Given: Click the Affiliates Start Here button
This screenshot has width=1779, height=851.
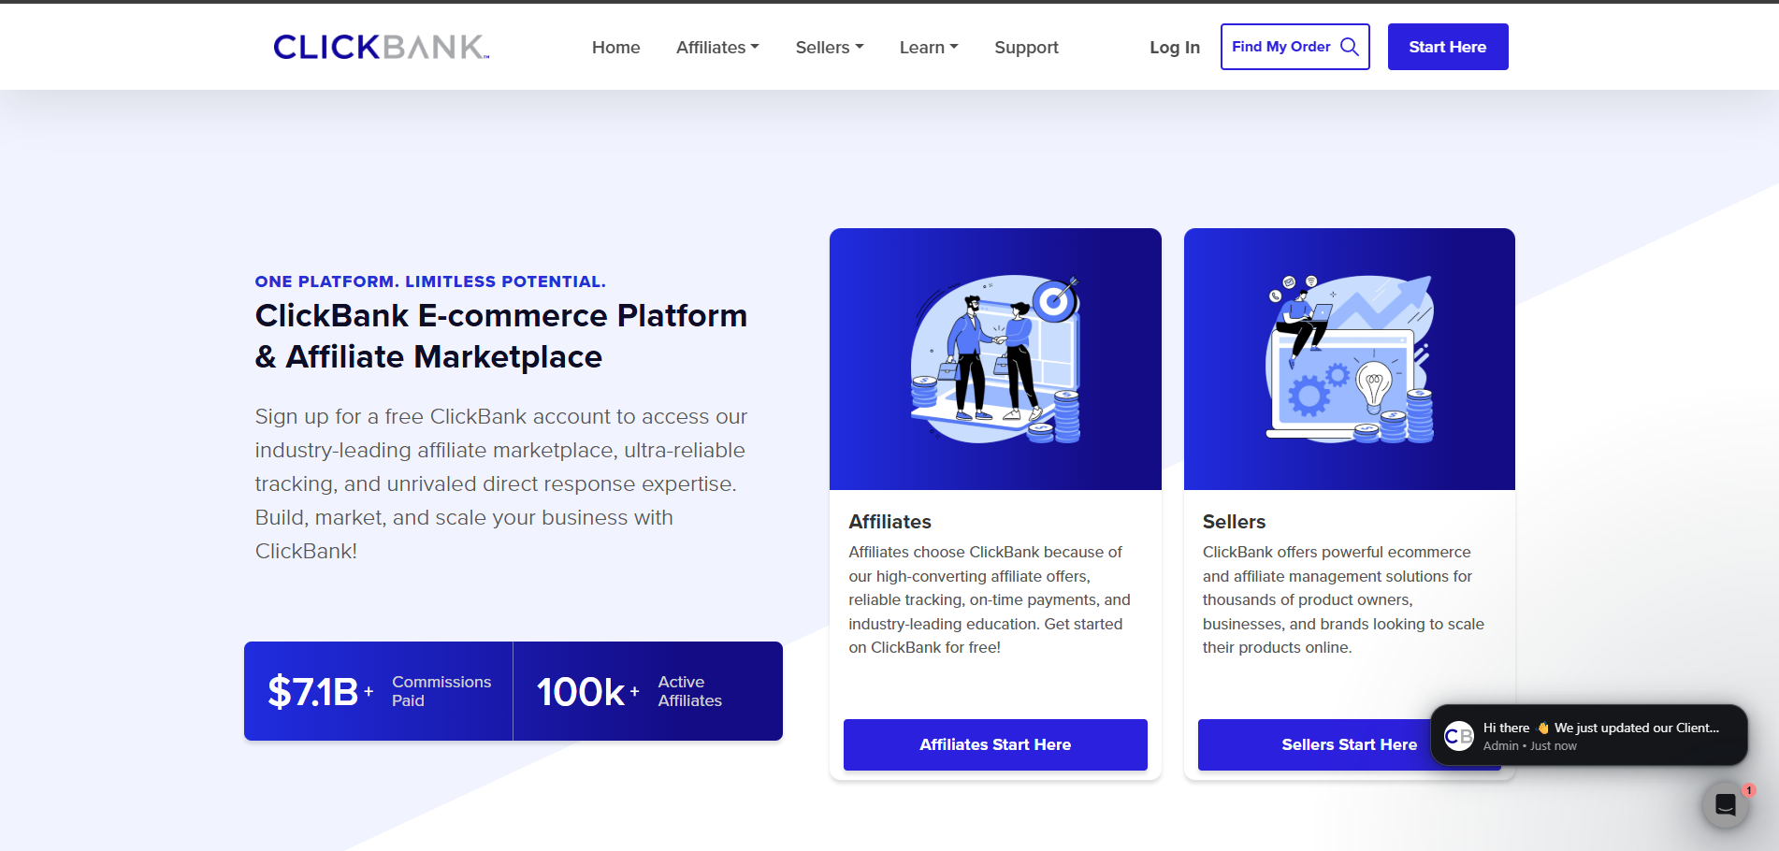Looking at the screenshot, I should coord(994,744).
